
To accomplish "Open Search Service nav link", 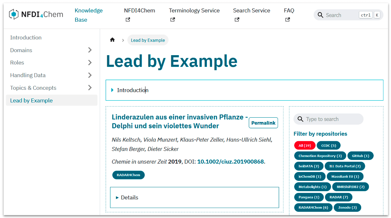I will pyautogui.click(x=251, y=10).
